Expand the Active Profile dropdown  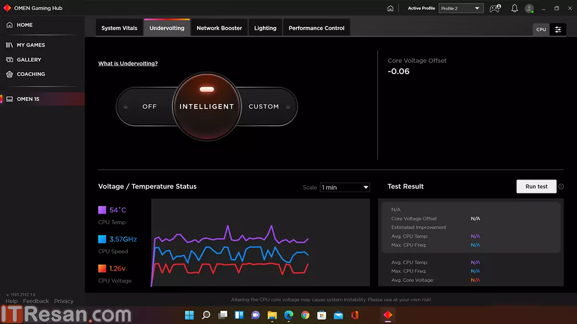pos(461,8)
